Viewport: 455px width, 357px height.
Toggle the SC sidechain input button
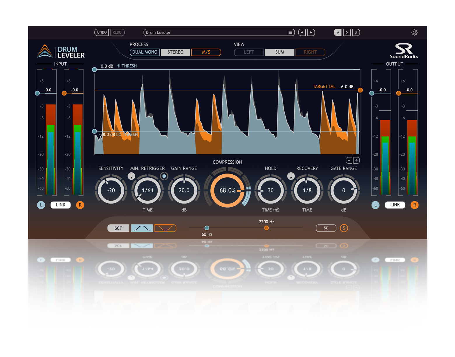[x=326, y=228]
